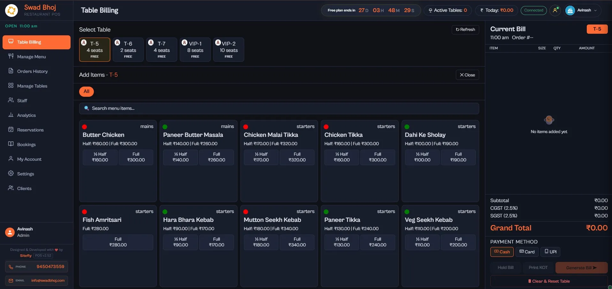This screenshot has height=289, width=612.
Task: Click the Avinash avatar icon in header
Action: click(570, 11)
